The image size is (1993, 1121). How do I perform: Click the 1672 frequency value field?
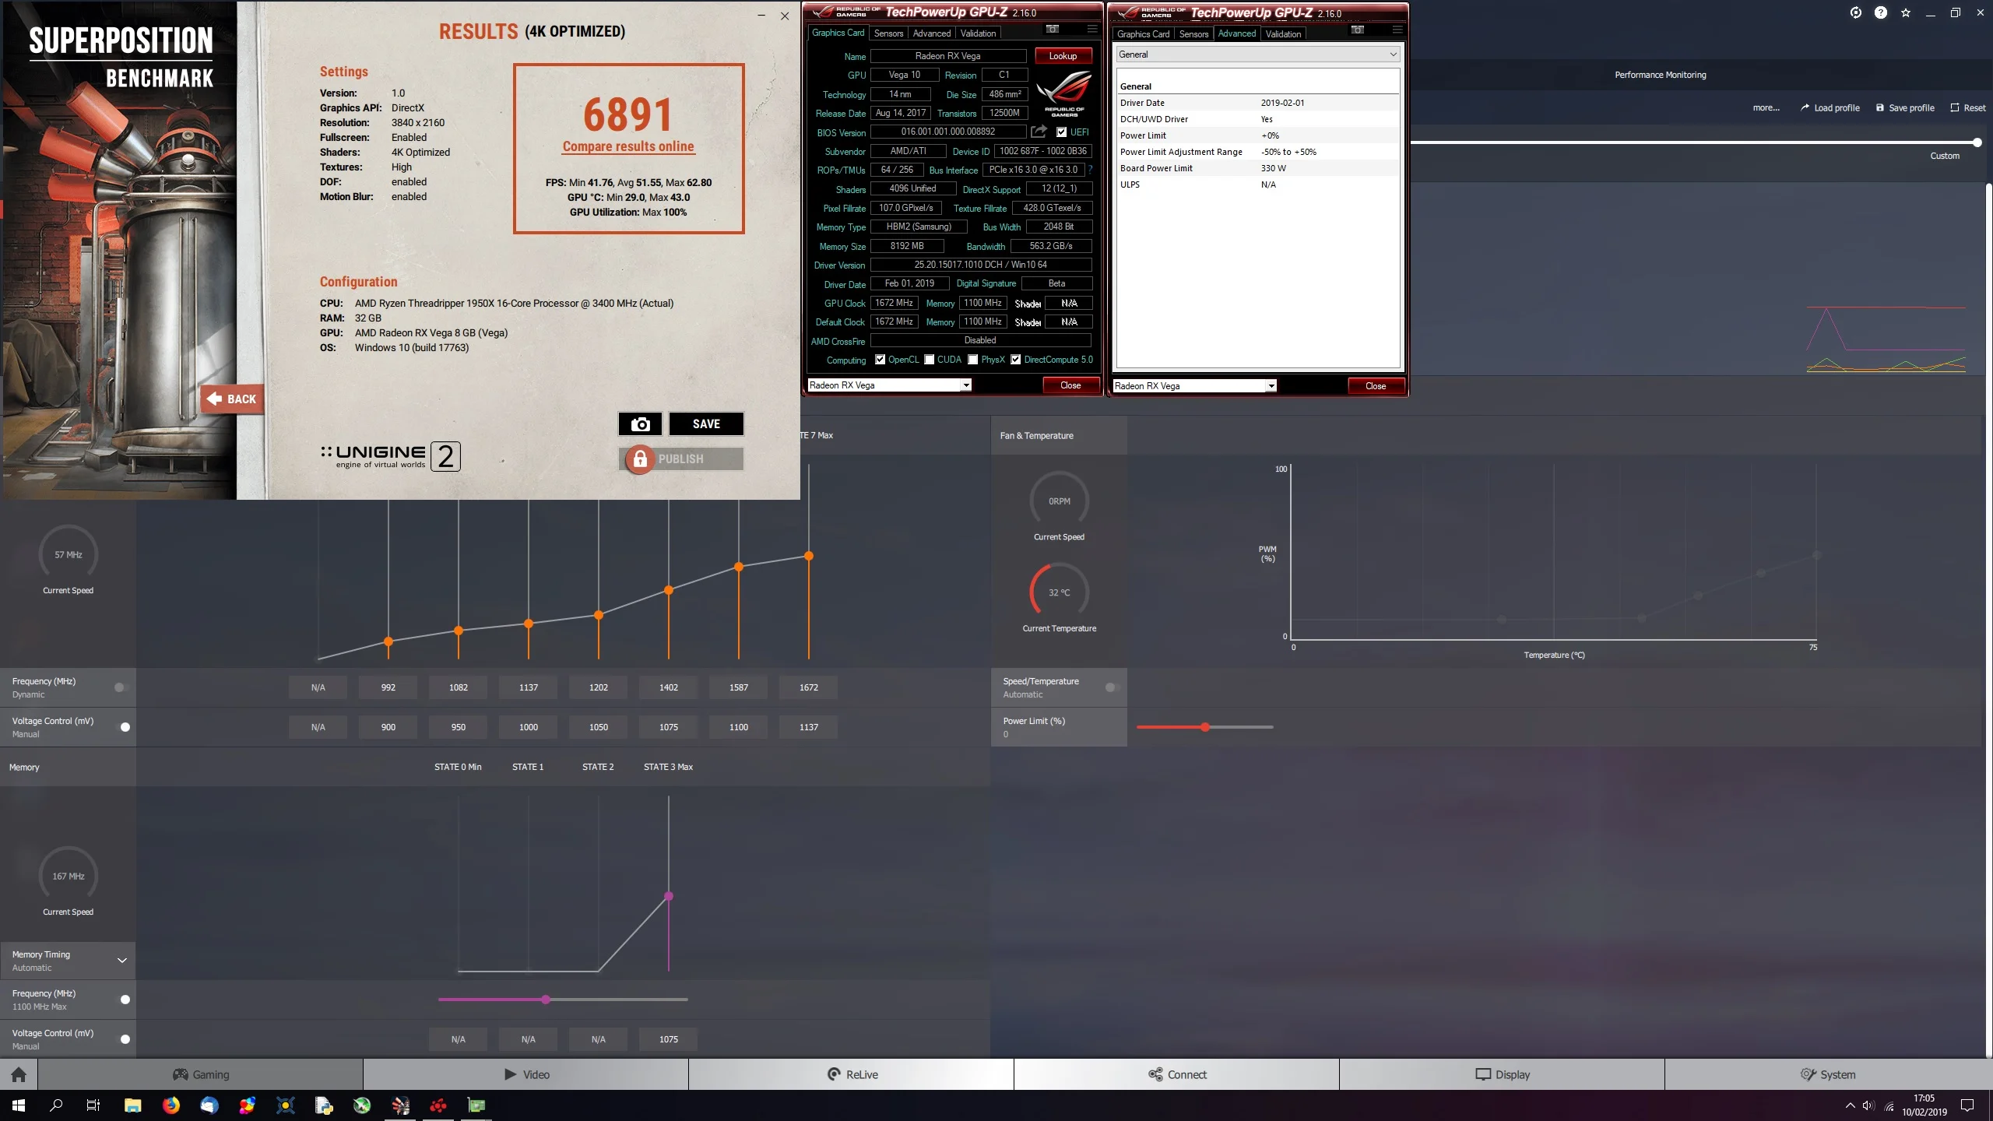808,687
